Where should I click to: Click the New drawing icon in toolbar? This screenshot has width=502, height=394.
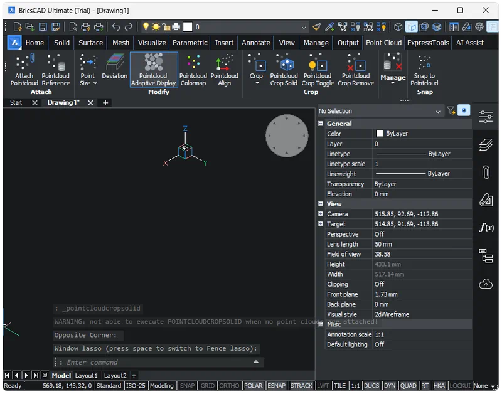(18, 27)
